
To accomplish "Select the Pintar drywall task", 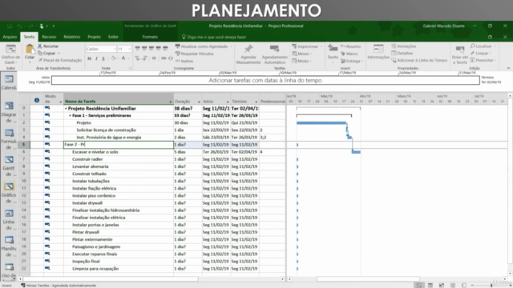I will [x=86, y=232].
